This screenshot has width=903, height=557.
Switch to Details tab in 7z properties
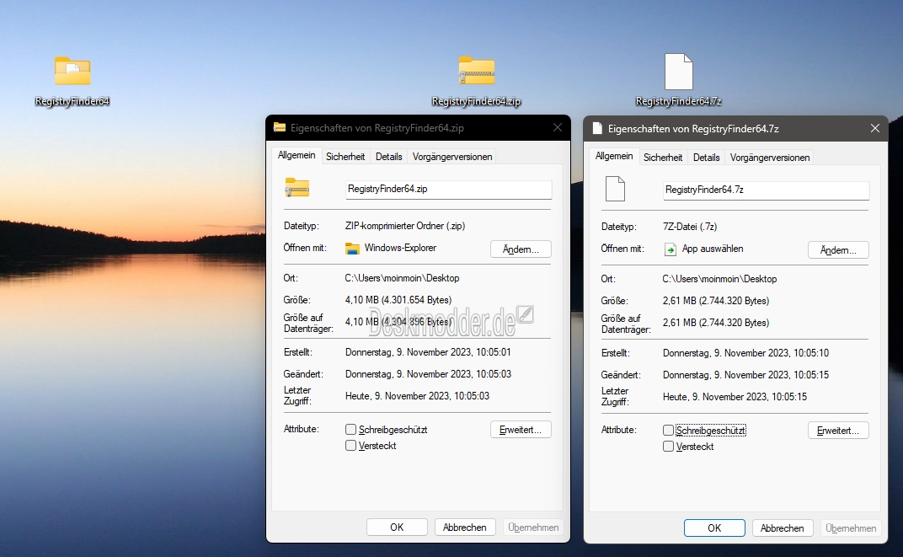(x=706, y=158)
